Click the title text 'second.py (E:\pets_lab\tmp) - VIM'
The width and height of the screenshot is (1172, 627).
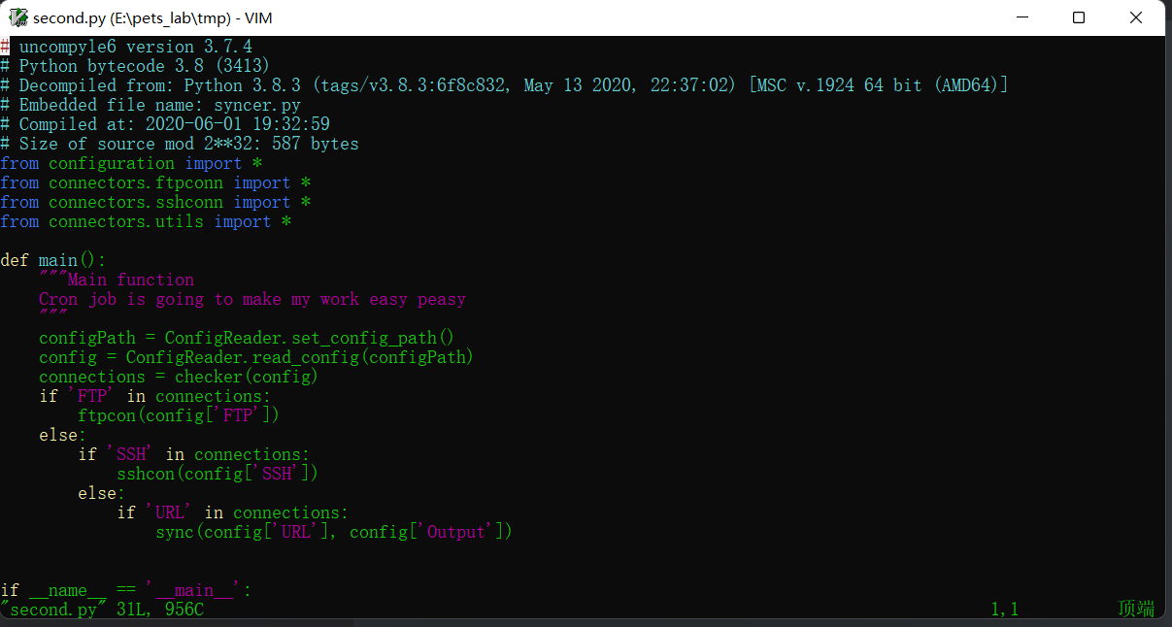152,18
